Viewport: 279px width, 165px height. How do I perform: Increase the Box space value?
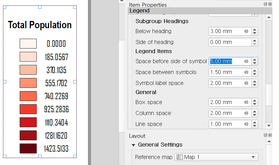[x=255, y=101]
